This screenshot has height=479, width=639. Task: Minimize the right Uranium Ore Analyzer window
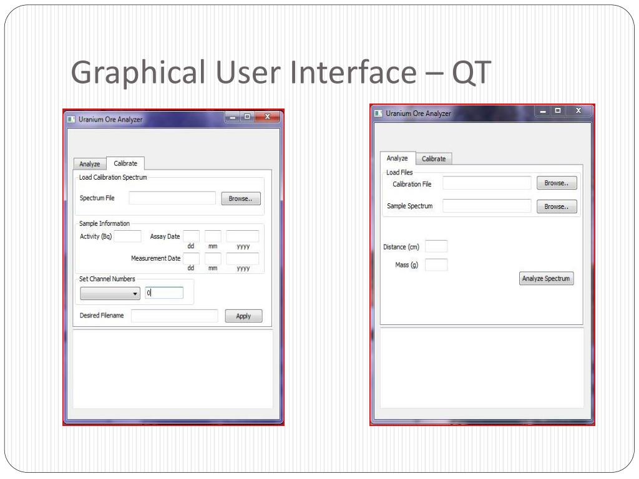point(543,111)
